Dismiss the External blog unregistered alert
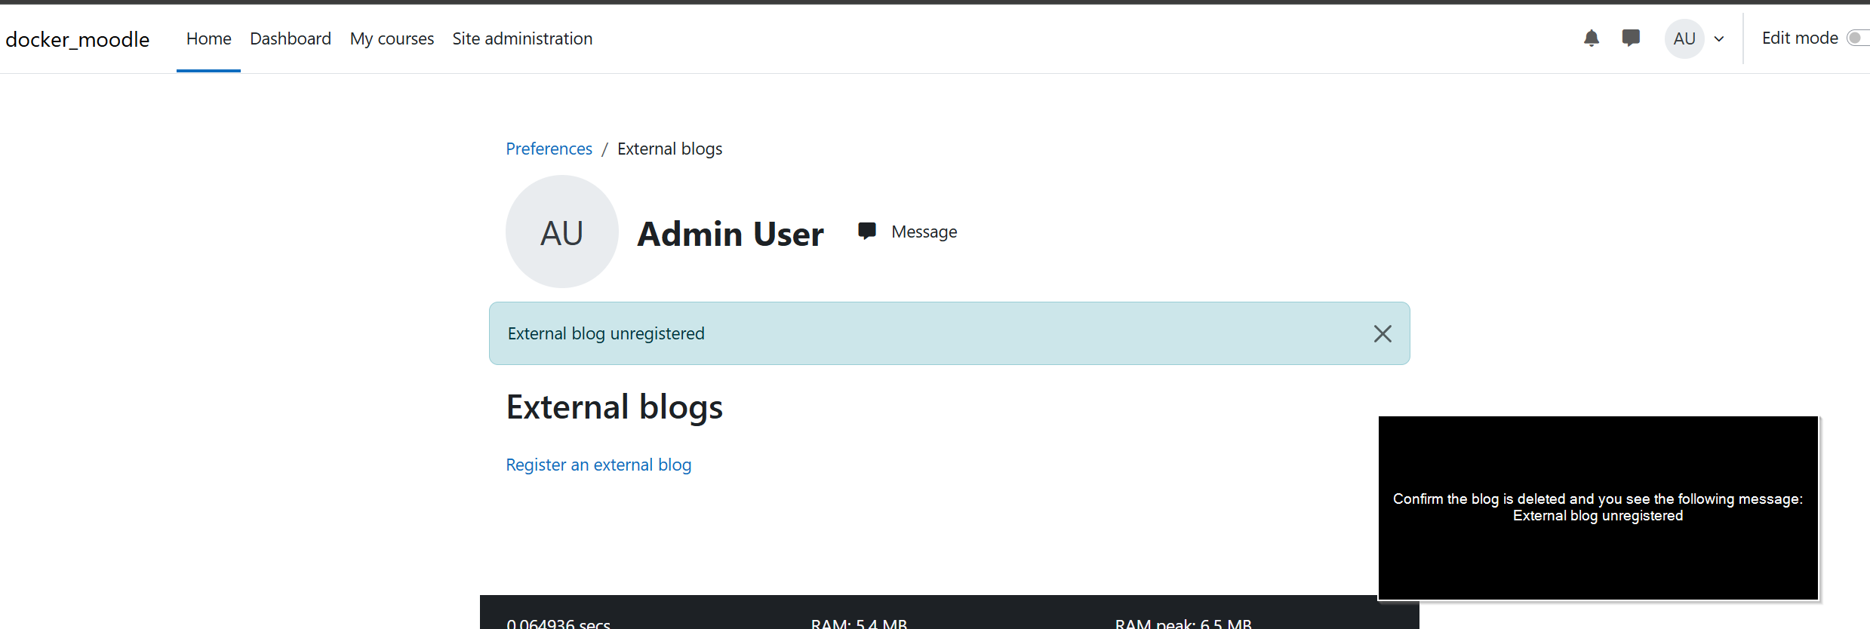 coord(1383,333)
